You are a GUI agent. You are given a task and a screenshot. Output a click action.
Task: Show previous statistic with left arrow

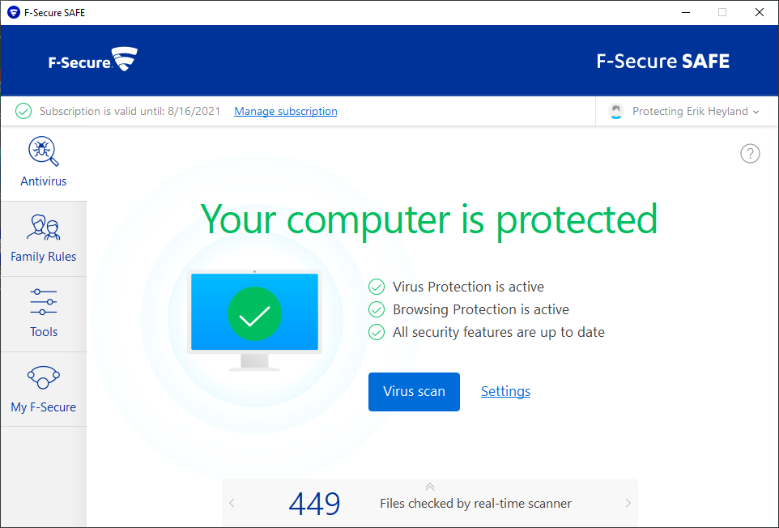click(x=232, y=503)
